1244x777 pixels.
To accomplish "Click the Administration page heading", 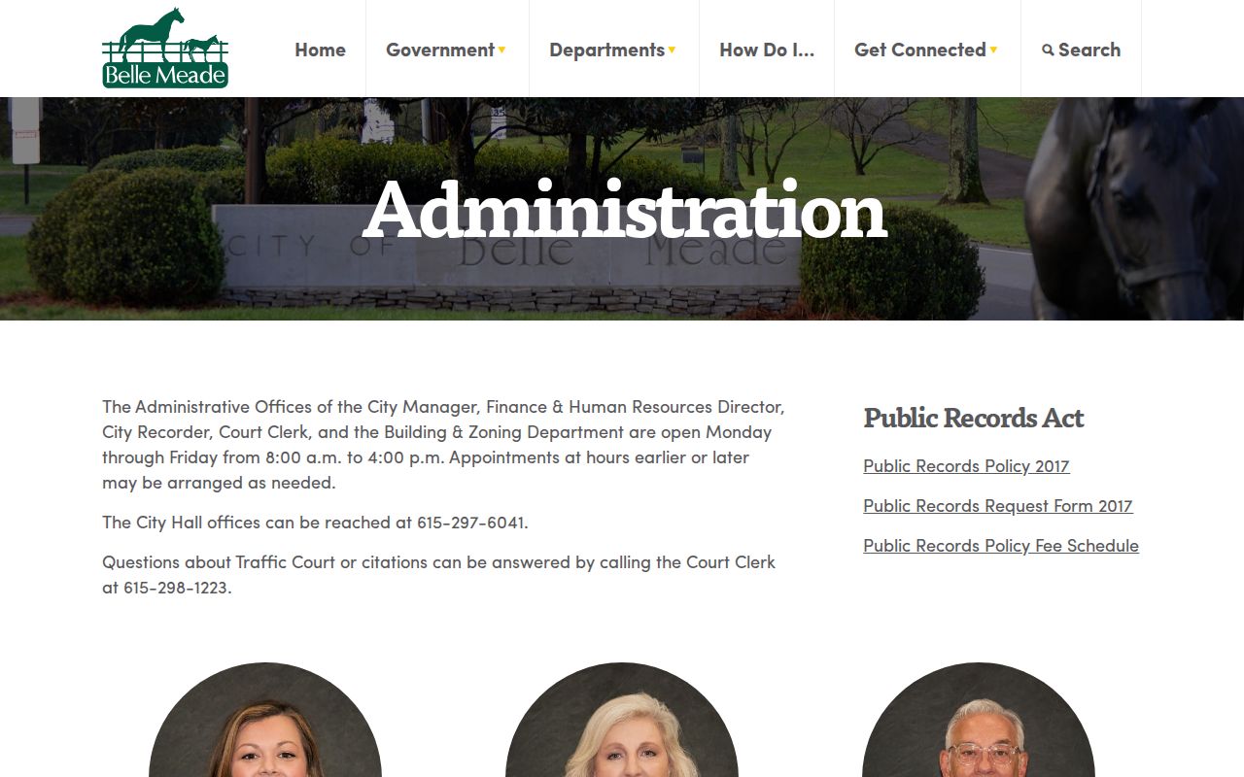I will pyautogui.click(x=625, y=209).
